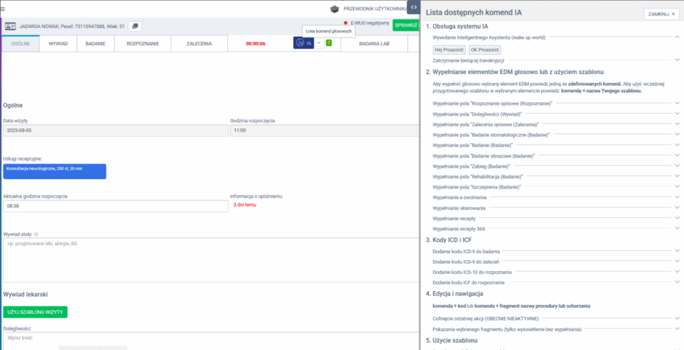Activate the IA voice assistant button
The width and height of the screenshot is (684, 350).
[304, 43]
